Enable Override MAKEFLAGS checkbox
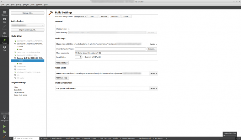Image resolution: width=241 pixels, height=140 pixels. pos(83,57)
